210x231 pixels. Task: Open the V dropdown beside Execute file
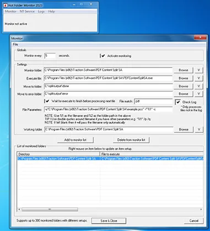(198, 78)
